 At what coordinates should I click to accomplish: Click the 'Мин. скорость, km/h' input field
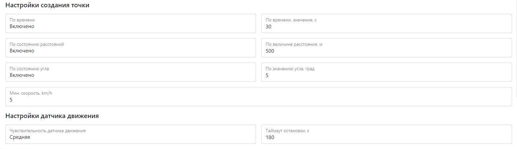[x=258, y=97]
